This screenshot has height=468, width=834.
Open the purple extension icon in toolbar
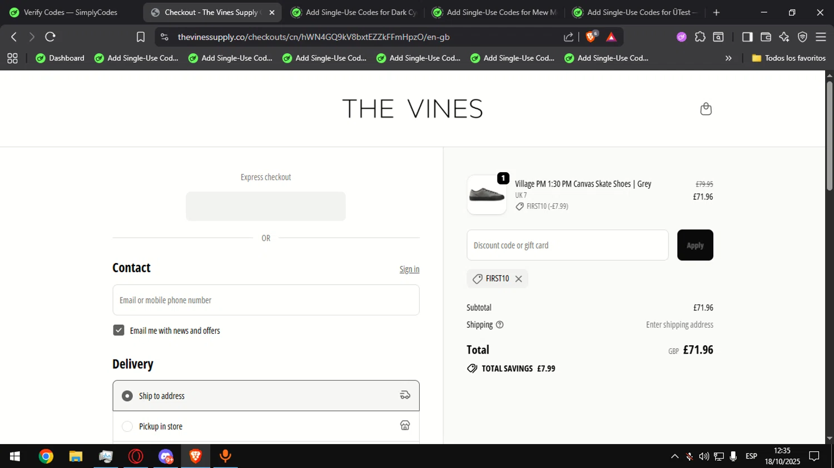pyautogui.click(x=682, y=37)
